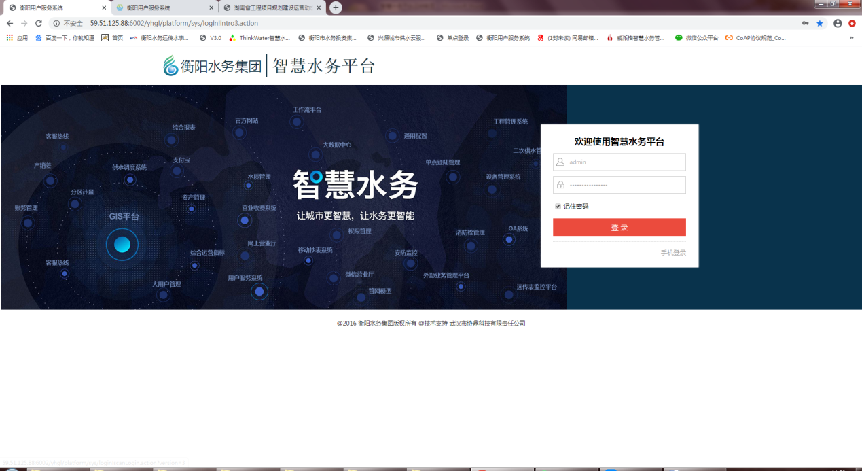Expand the bookmarks overflow chevron
This screenshot has height=471, width=862.
click(x=851, y=38)
